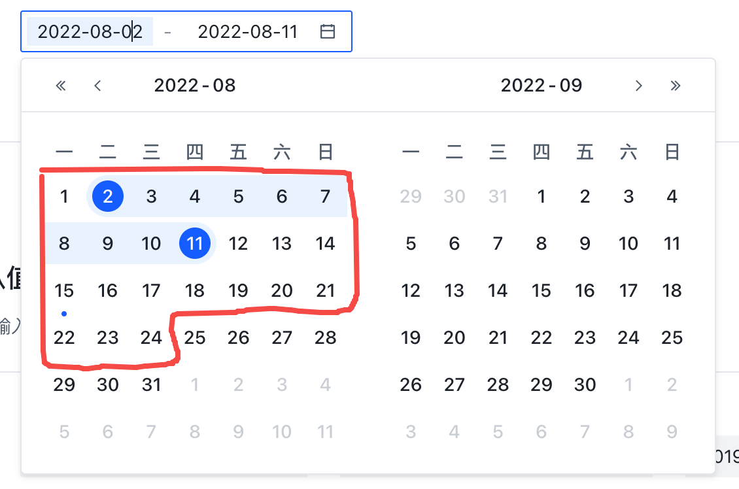
Task: Open the 2022-09 month header
Action: coord(541,85)
